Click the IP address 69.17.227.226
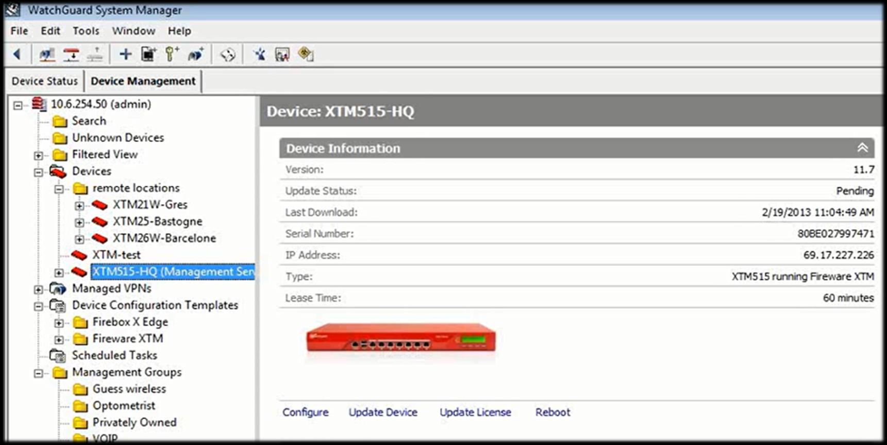 839,255
